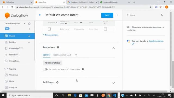Open help for Fulfillment section

pyautogui.click(x=57, y=82)
